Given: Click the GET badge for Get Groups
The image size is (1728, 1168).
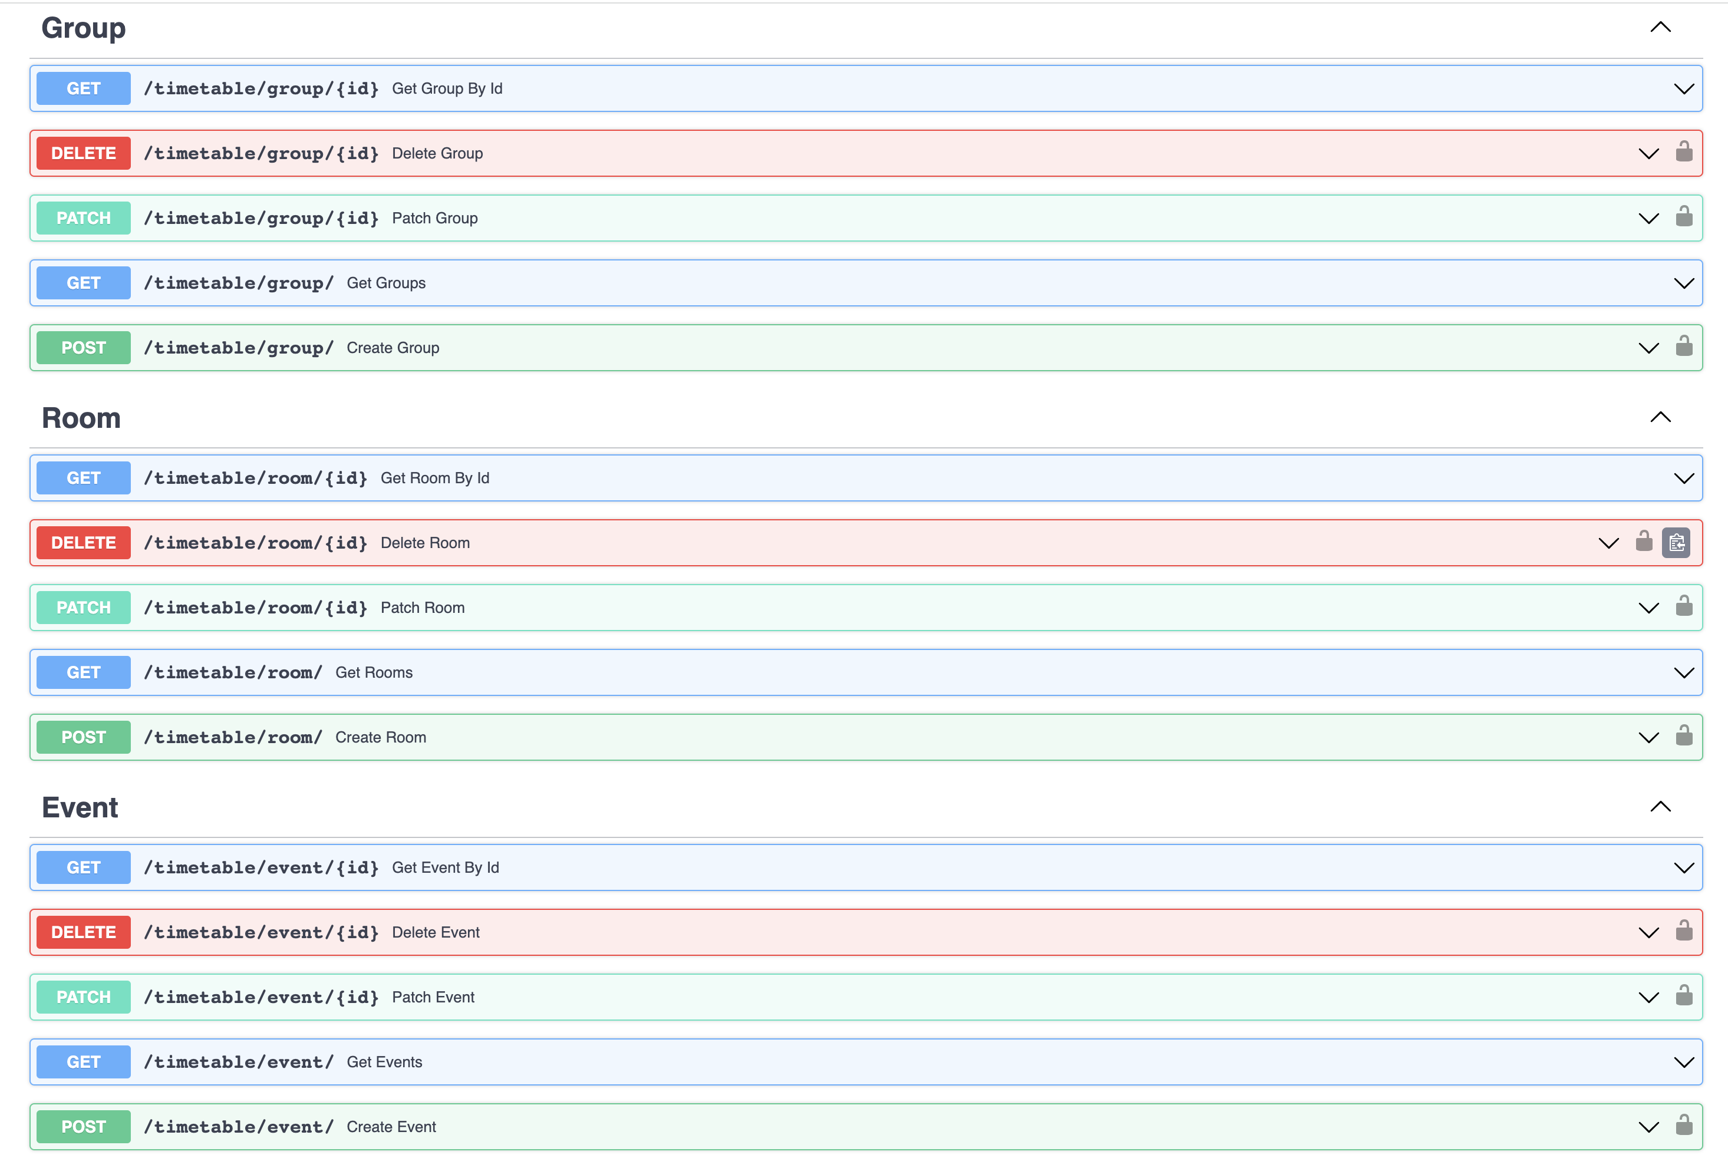Looking at the screenshot, I should 83,283.
